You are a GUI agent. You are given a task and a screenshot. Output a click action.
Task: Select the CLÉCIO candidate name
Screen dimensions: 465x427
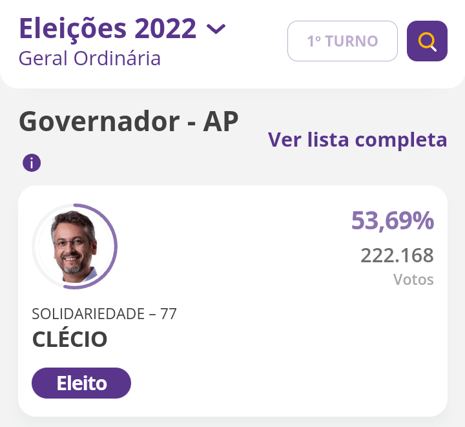point(70,339)
